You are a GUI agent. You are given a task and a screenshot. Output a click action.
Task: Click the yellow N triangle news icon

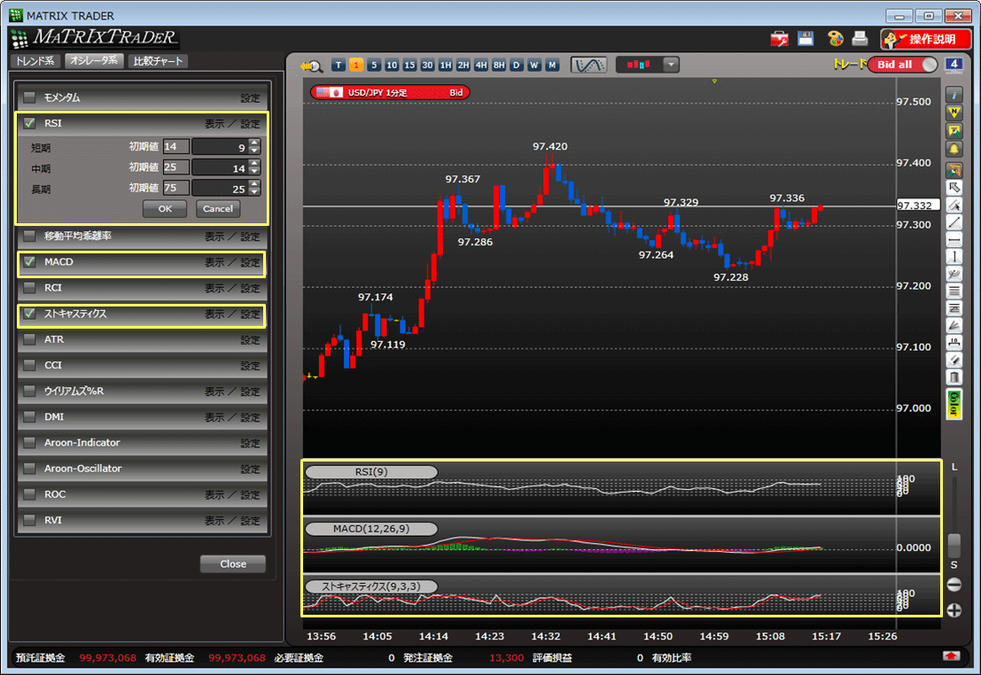click(954, 112)
